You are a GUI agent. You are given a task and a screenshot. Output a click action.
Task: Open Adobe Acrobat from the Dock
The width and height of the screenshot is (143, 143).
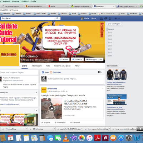pos(97,138)
